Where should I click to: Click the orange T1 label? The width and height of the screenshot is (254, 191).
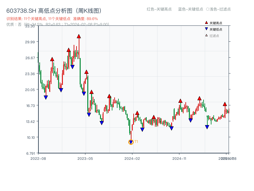136,142
